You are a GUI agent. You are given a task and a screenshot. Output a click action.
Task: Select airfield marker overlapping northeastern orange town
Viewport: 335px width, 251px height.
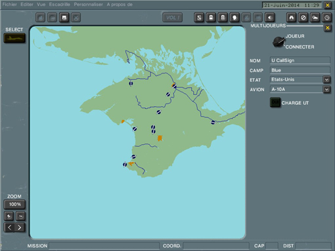tap(175, 87)
